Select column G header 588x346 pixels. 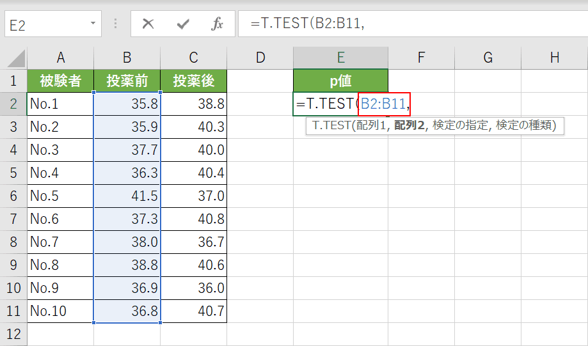(x=488, y=58)
